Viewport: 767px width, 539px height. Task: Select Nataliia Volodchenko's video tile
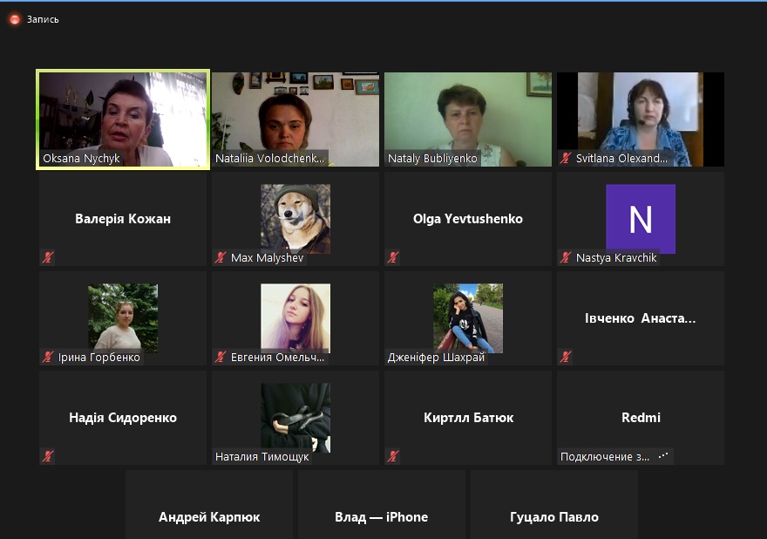point(295,119)
